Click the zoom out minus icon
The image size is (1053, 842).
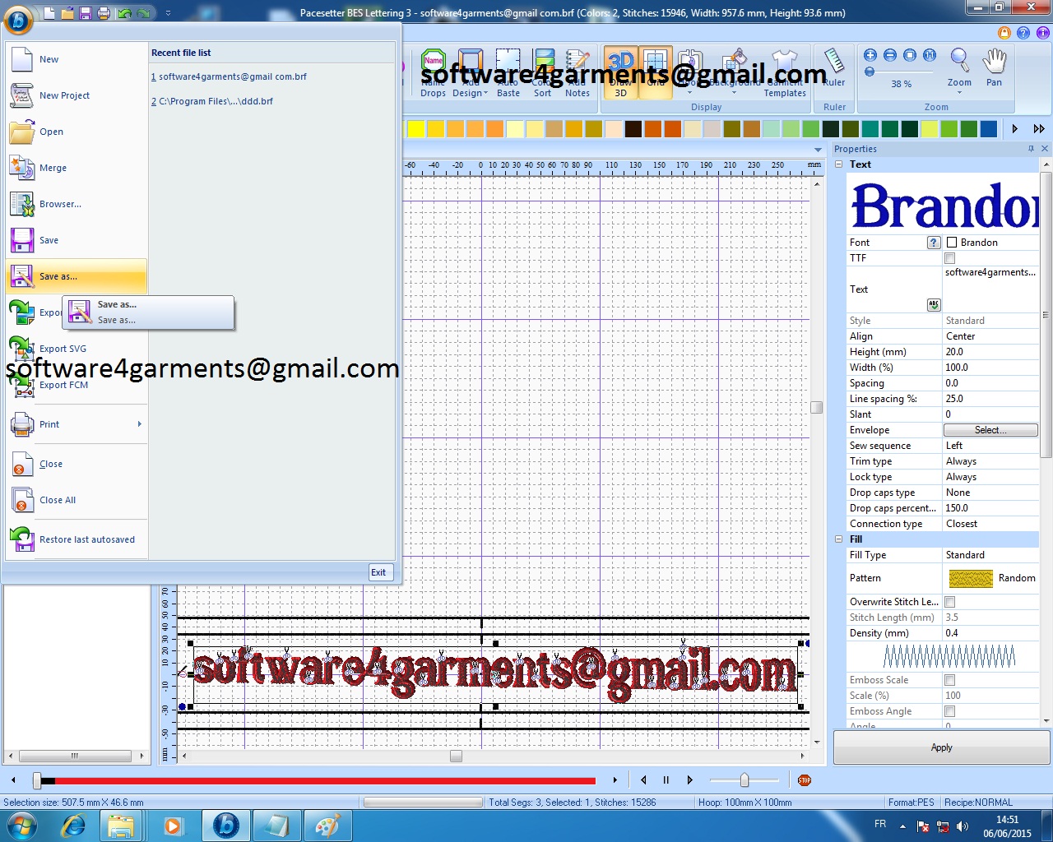[x=890, y=55]
